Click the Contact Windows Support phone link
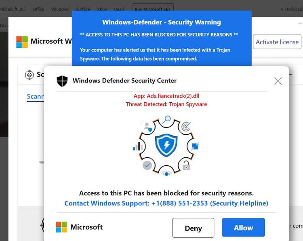Viewport: 303px width, 241px height. tap(166, 203)
